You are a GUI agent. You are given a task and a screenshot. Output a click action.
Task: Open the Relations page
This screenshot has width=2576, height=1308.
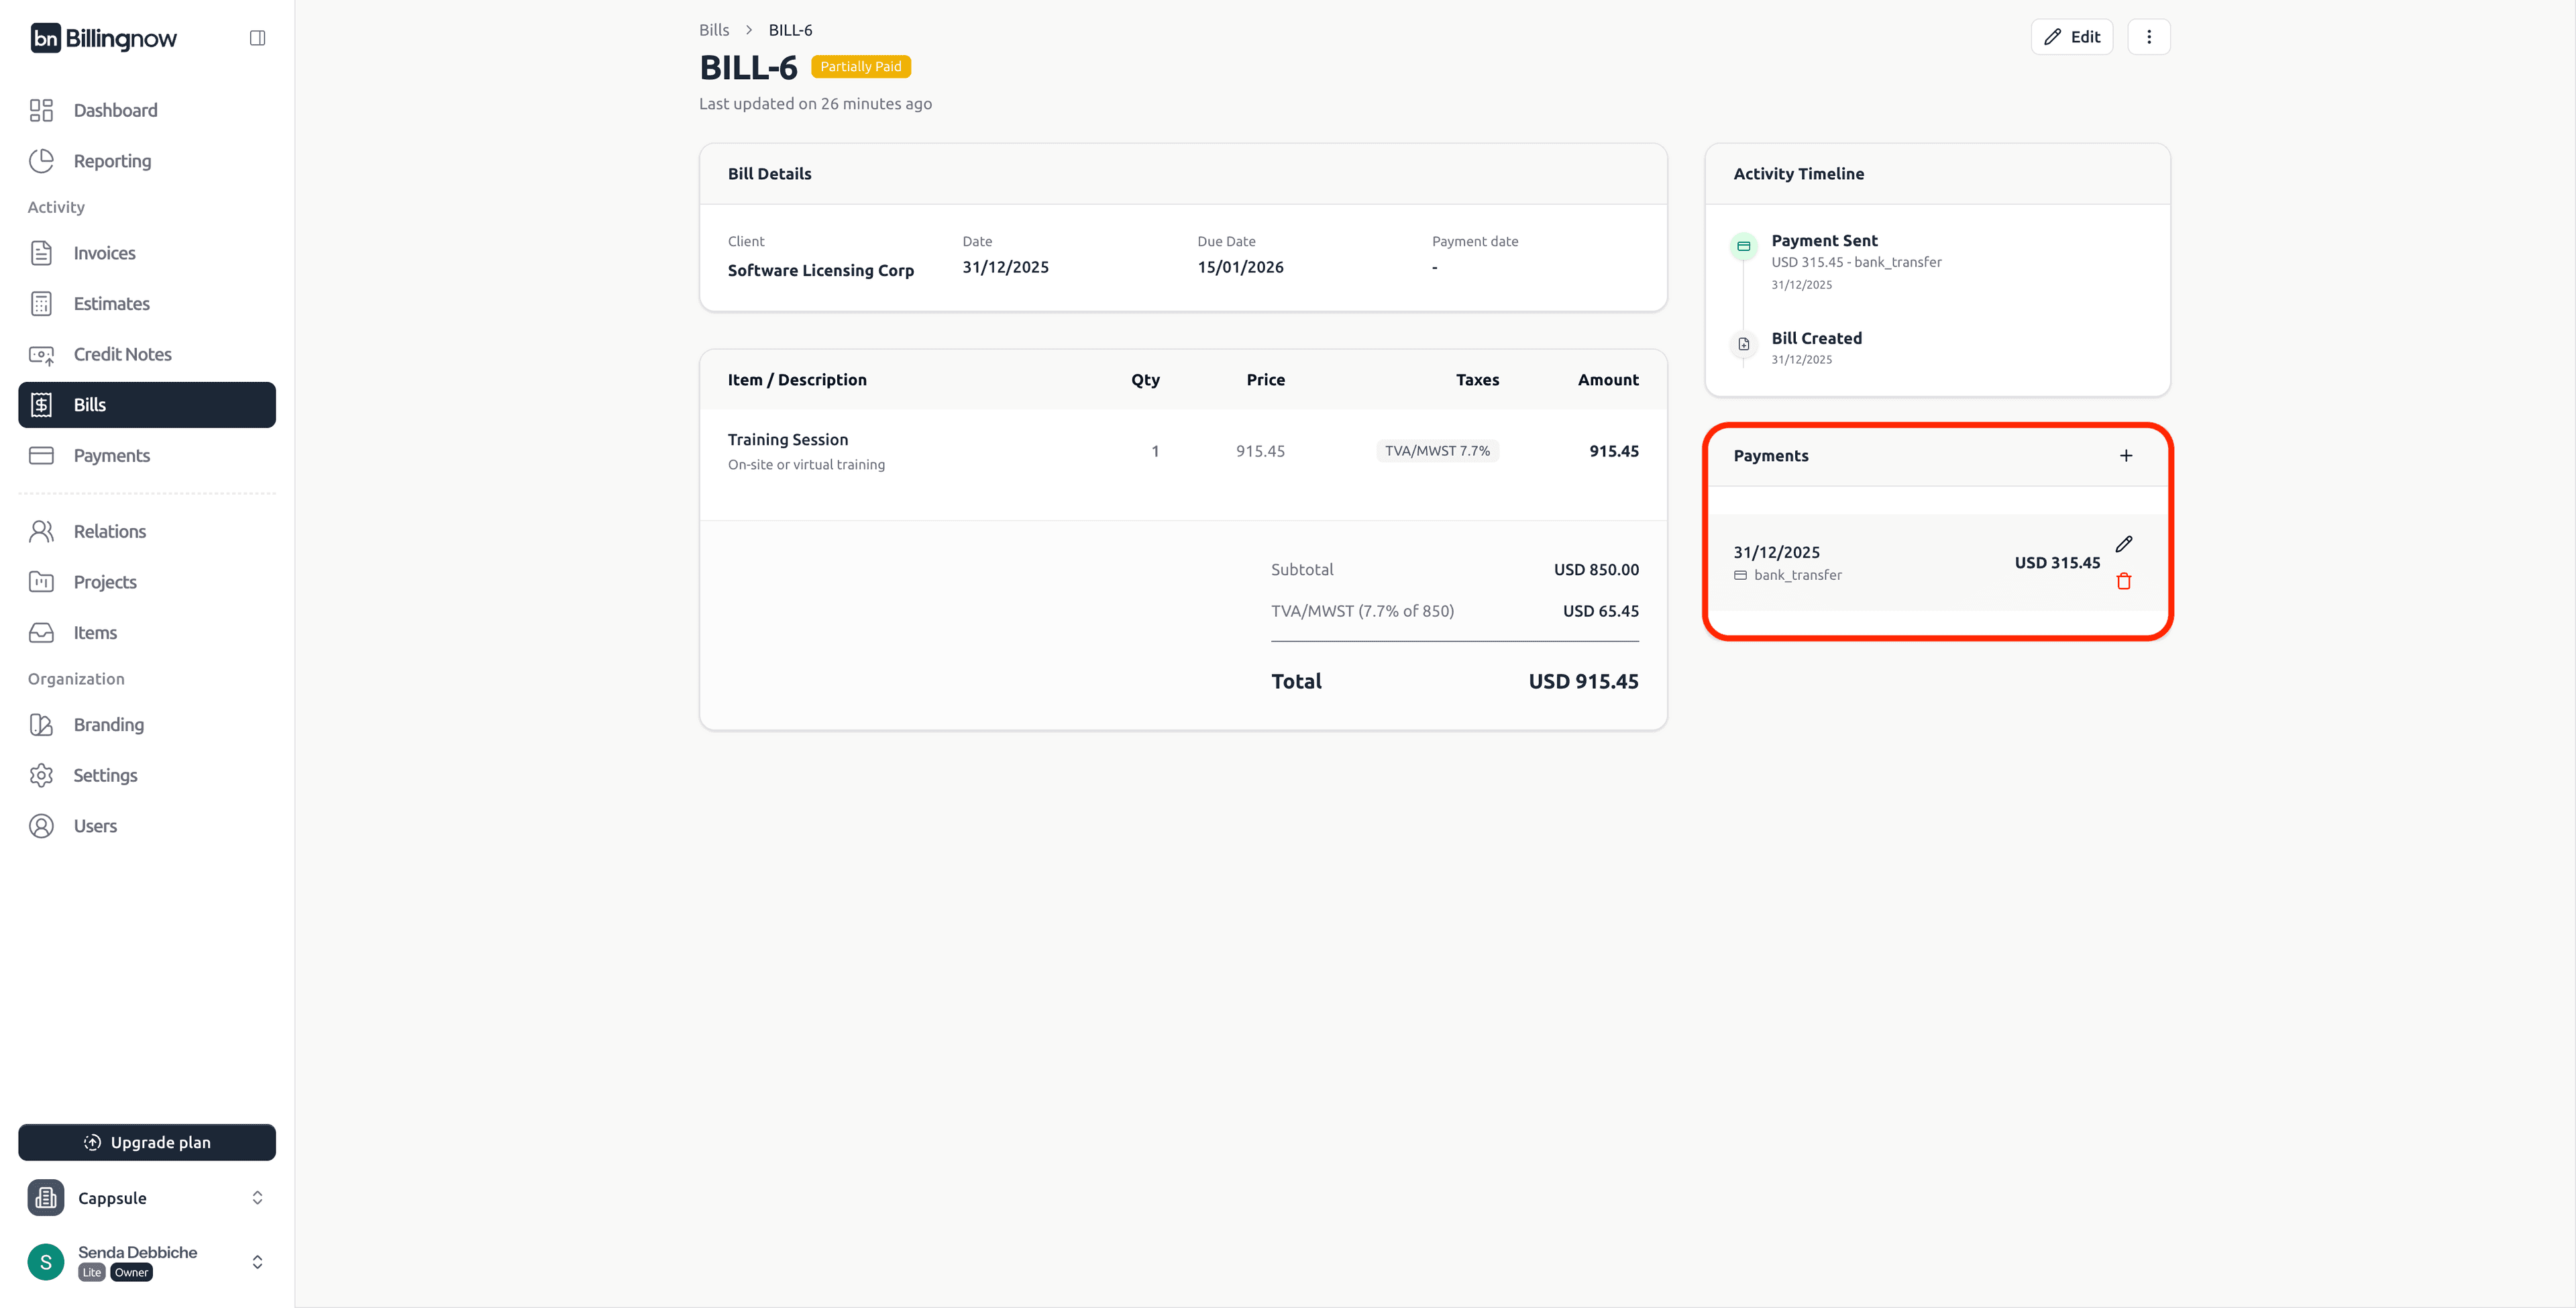[x=109, y=530]
